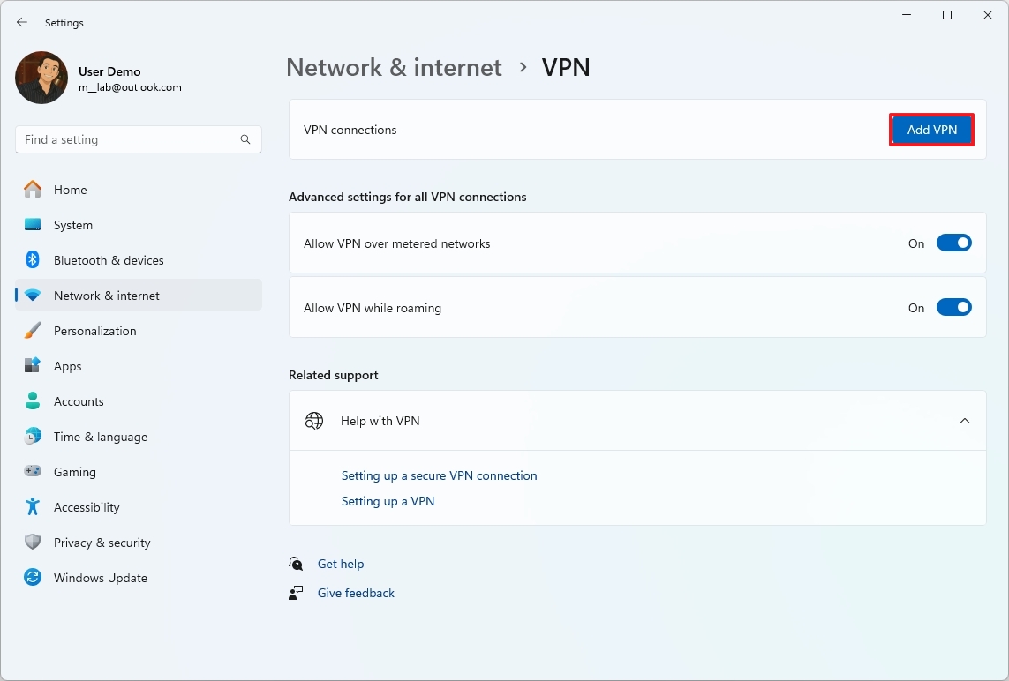The height and width of the screenshot is (681, 1009).
Task: Click the Add VPN button
Action: click(931, 129)
